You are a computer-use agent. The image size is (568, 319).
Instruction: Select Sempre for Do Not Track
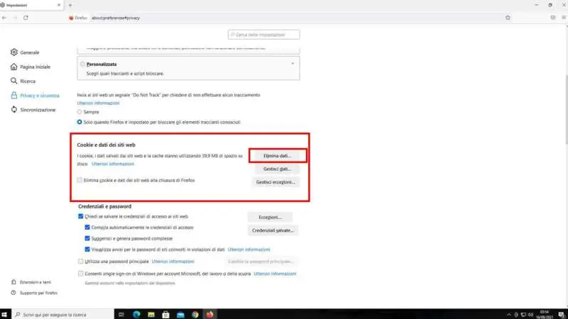[x=80, y=112]
